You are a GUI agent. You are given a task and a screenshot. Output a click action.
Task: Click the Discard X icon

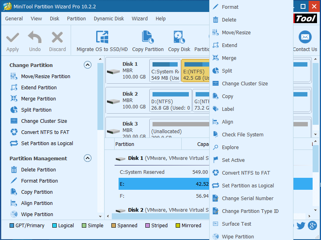click(57, 37)
